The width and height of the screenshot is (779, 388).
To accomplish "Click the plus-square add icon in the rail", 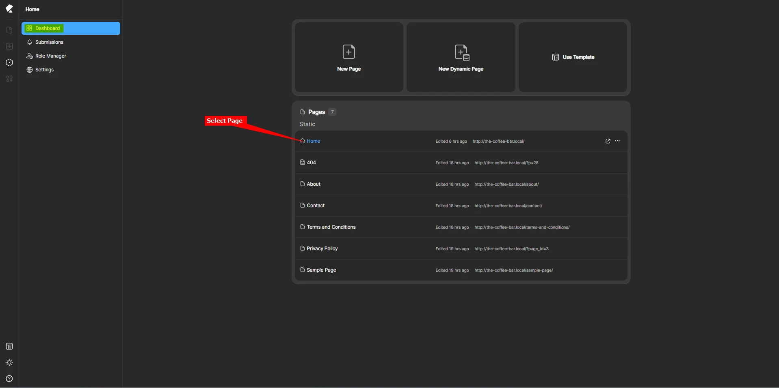I will click(9, 46).
